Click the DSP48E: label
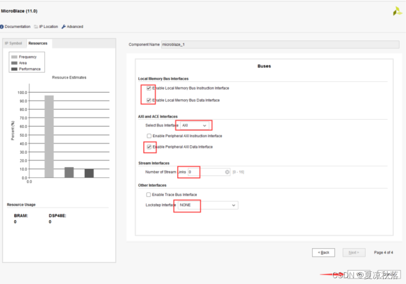Screen dimensions: 406x284 [x=58, y=216]
